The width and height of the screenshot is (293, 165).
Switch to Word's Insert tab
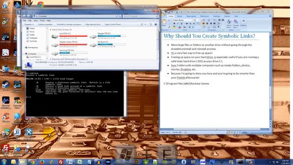point(179,16)
